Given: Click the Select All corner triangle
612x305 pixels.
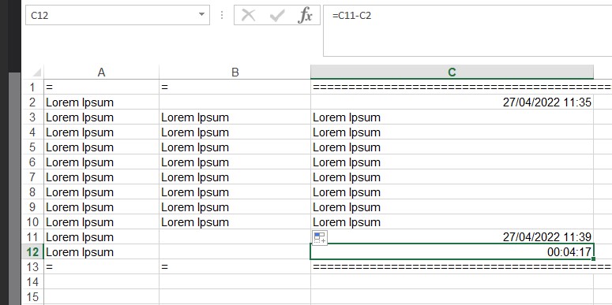Looking at the screenshot, I should (x=37, y=73).
